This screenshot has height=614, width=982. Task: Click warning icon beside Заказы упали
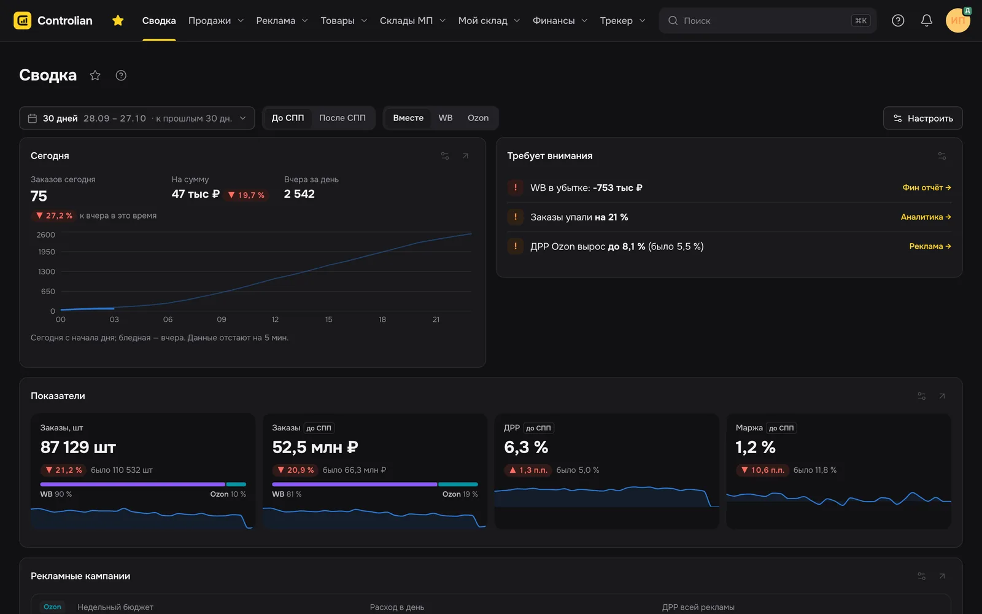[x=516, y=217]
